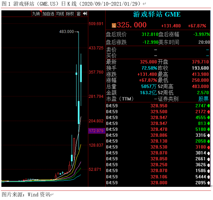Click the 433.725 axis label
Image resolution: width=213 pixels, height=200 pixels.
click(96, 48)
